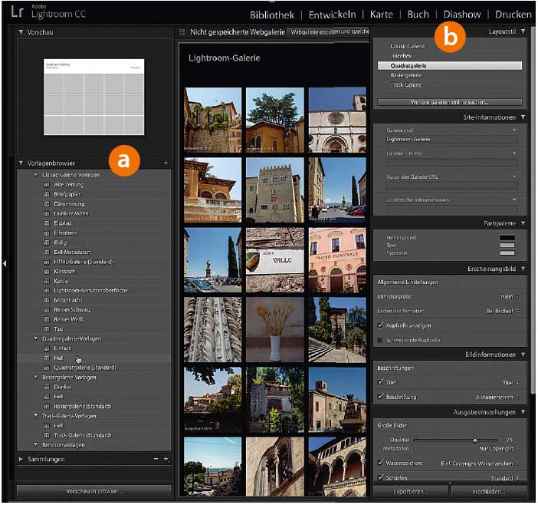Select the Alte Zeitung template icon

pos(47,185)
